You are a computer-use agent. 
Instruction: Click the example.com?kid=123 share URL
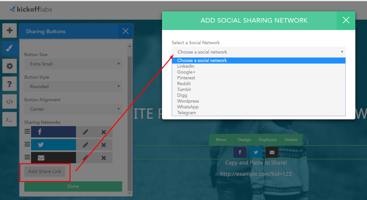pos(256,174)
